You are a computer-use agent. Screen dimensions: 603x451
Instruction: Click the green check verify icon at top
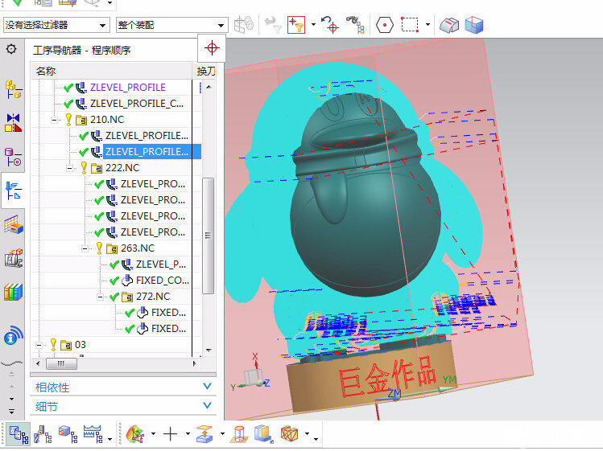pos(17,3)
